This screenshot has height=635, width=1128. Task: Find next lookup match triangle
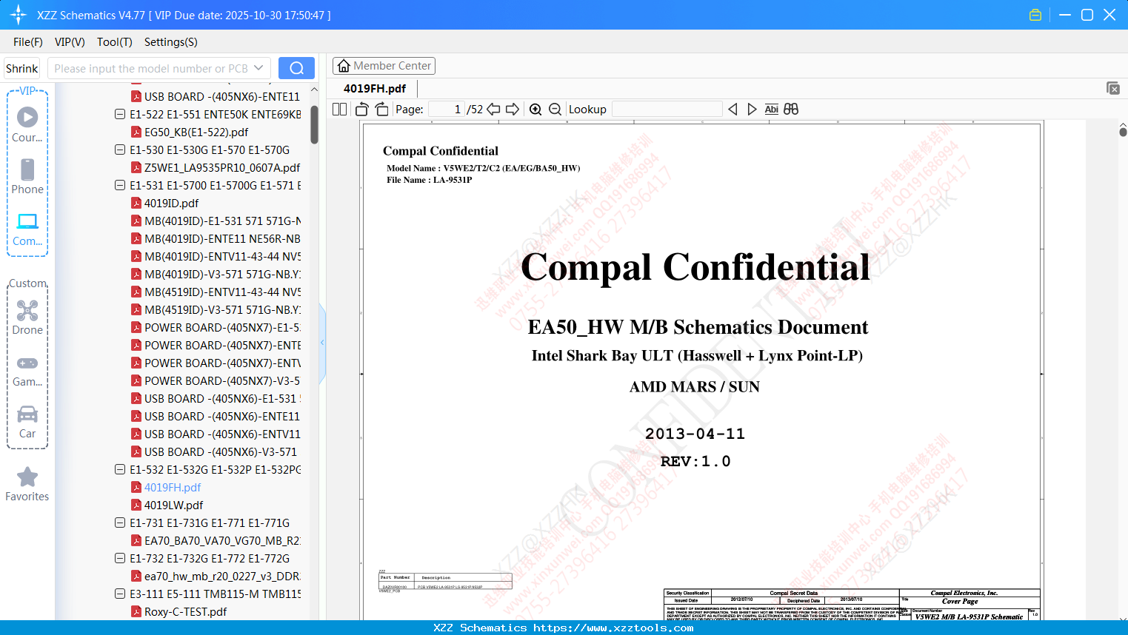[752, 109]
